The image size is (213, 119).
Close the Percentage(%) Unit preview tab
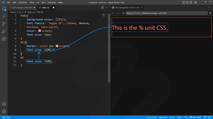[x=141, y=8]
